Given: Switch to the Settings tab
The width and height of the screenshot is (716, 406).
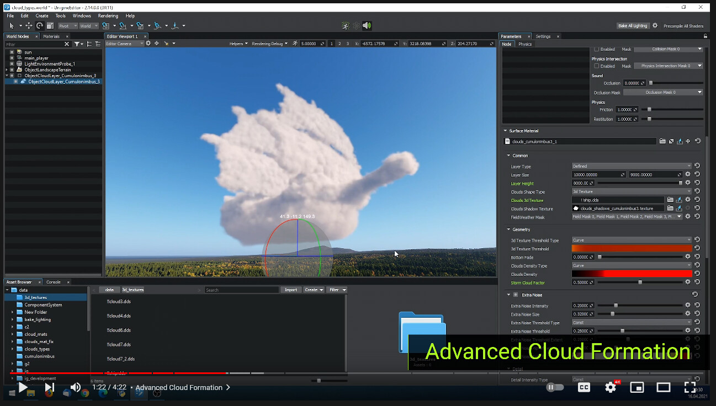Looking at the screenshot, I should point(543,36).
